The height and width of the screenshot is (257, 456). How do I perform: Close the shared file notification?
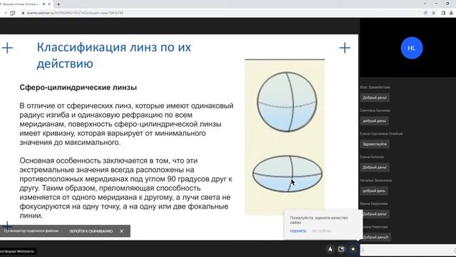click(x=122, y=231)
